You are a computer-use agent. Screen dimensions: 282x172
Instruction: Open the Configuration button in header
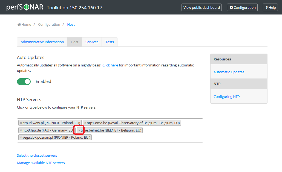(x=242, y=7)
